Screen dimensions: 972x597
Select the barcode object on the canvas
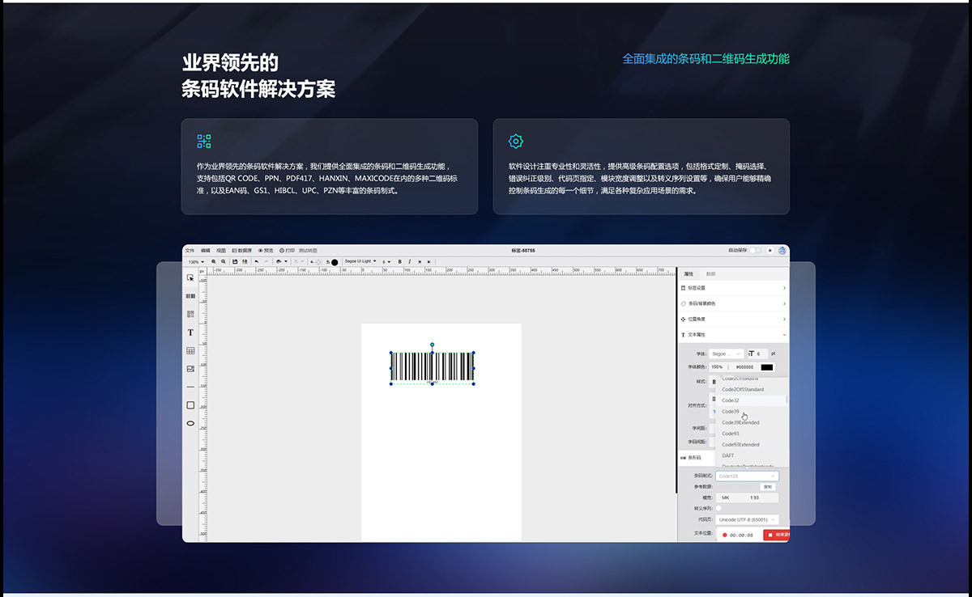point(432,366)
